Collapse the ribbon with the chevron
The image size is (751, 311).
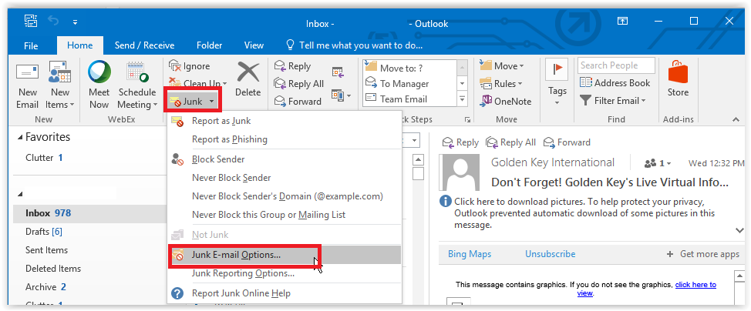pyautogui.click(x=736, y=119)
